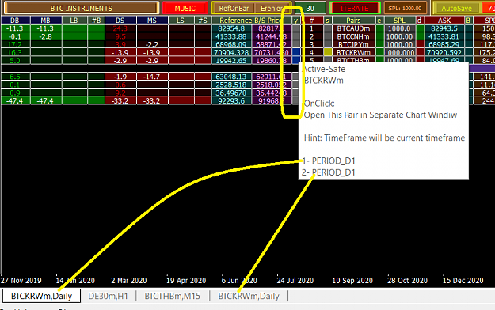Click the reference price 68968.09
This screenshot has width=495, height=310.
click(231, 44)
